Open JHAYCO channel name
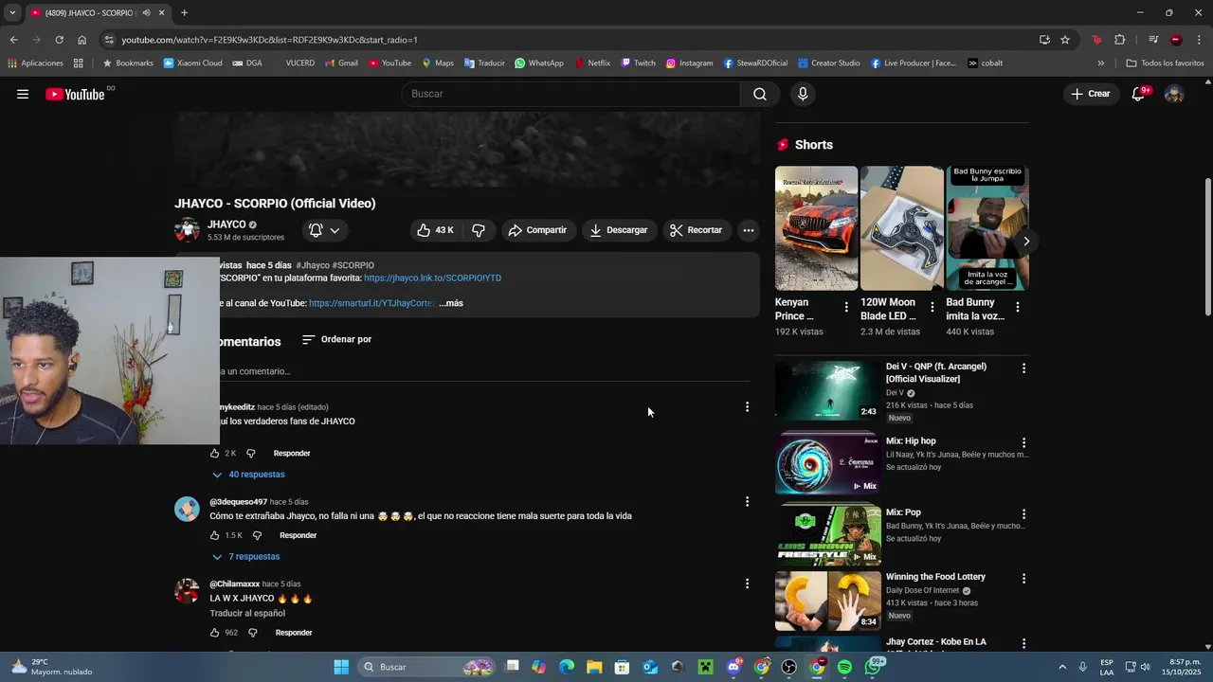This screenshot has width=1213, height=682. click(x=226, y=224)
